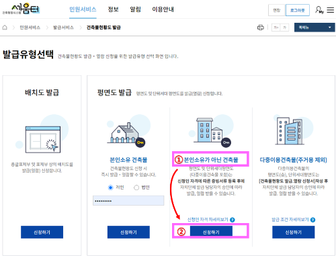336x256 pixels.
Task: Click the 본인소유 건축물 house icon
Action: click(x=126, y=134)
